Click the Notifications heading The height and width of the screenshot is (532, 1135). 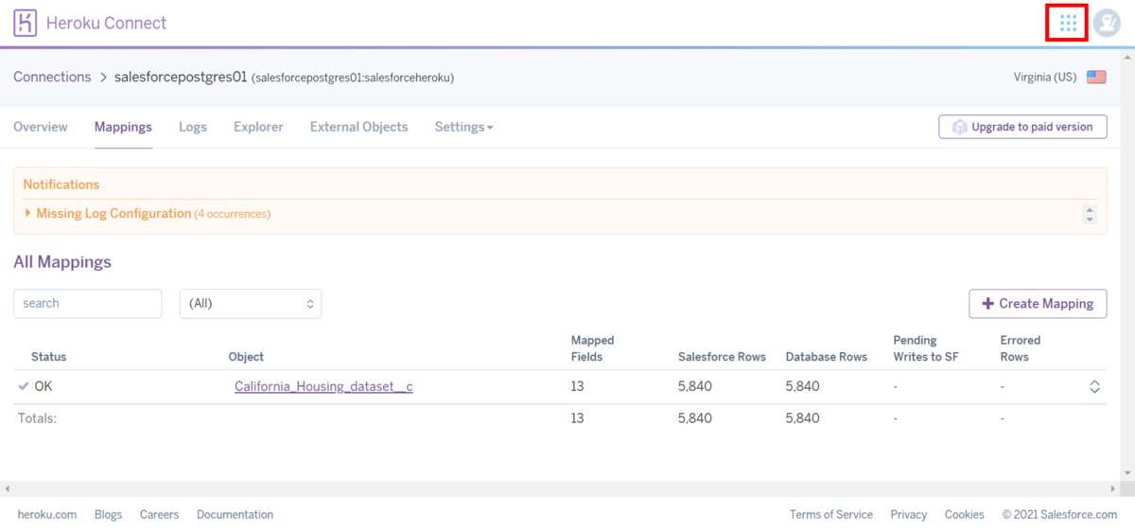[x=61, y=185]
